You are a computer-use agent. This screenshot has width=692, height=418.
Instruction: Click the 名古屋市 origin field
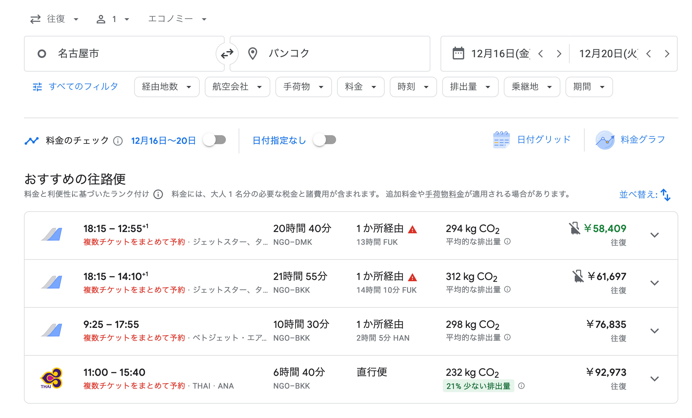click(124, 54)
